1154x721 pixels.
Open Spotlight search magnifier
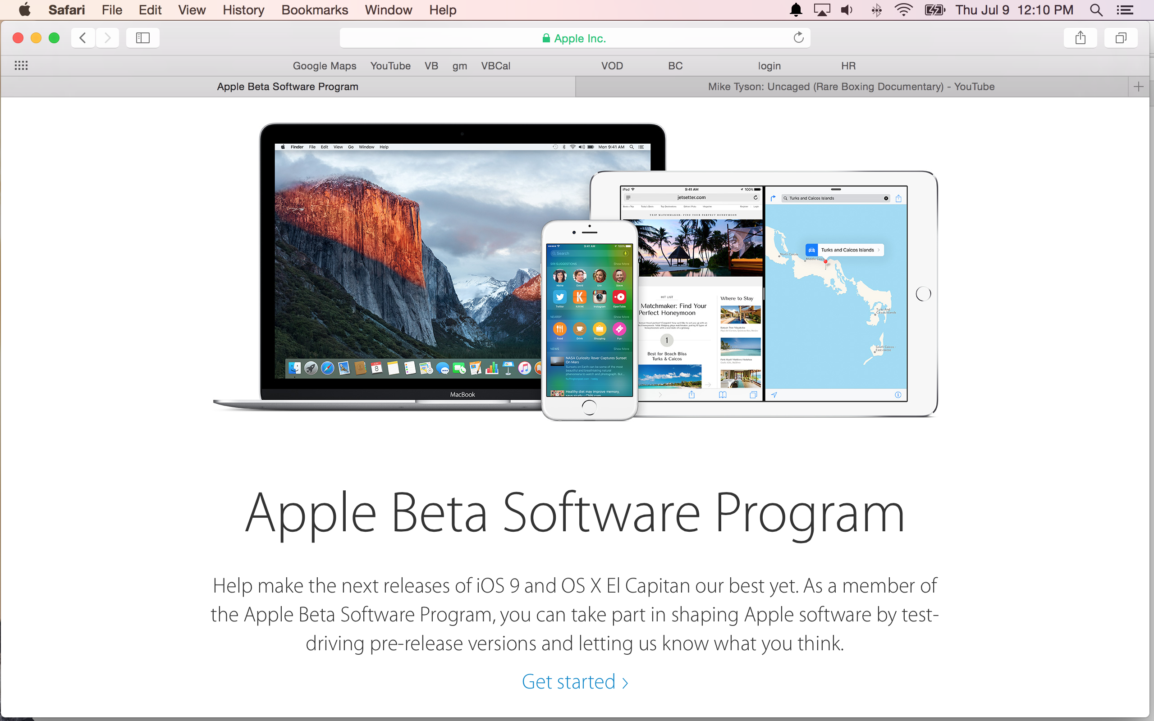[1096, 10]
